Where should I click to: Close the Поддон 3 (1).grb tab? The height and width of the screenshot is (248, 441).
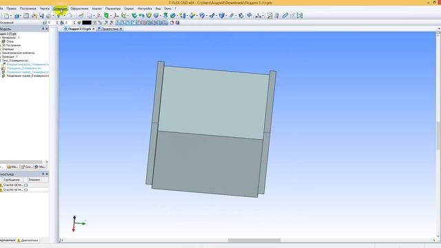point(94,29)
